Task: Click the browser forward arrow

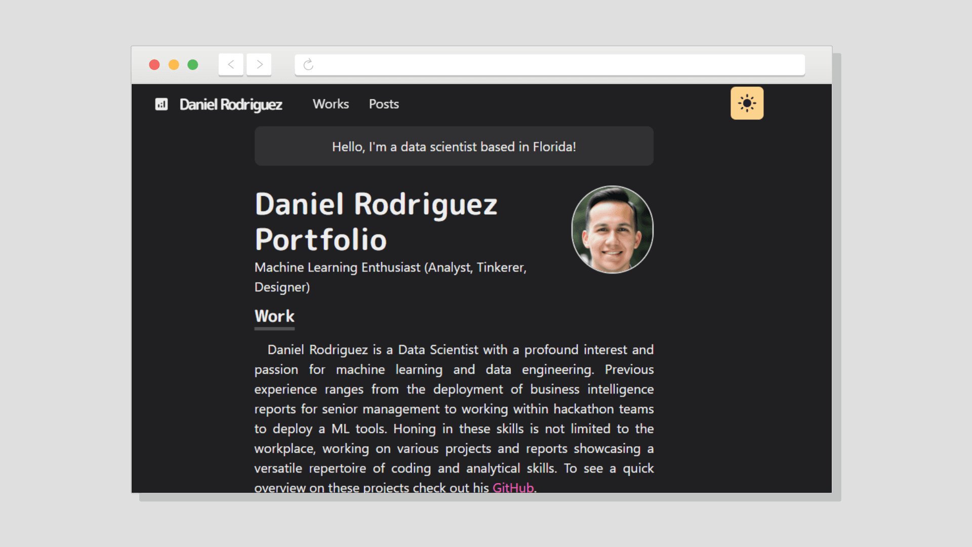Action: 259,64
